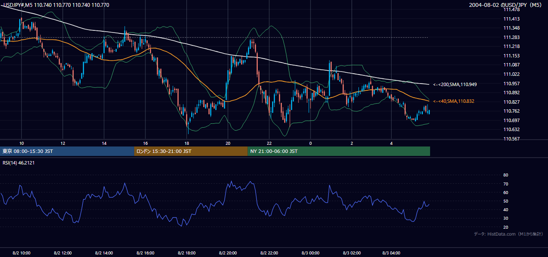Image resolution: width=548 pixels, height=257 pixels.
Task: Click hour label 0 under the price chart
Action: 310,143
